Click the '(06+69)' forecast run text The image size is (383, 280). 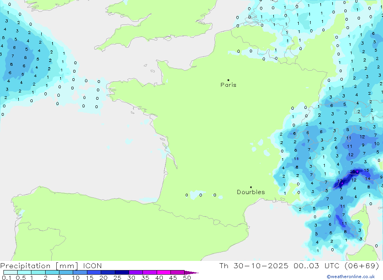point(362,265)
